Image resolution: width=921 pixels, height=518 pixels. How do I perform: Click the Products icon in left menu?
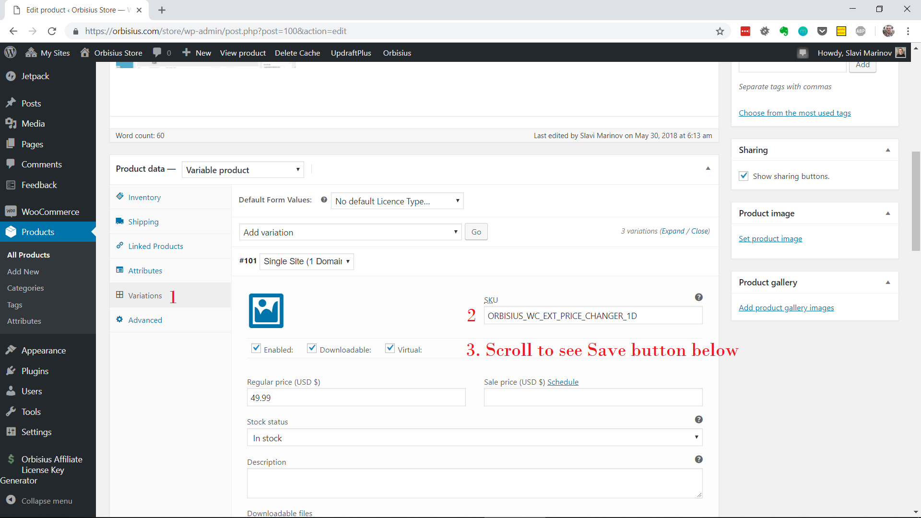click(x=12, y=232)
